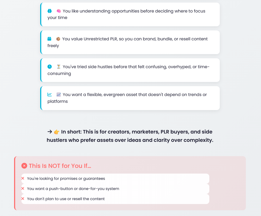
Task: Click the red circle X heading icon
Action: [24, 166]
